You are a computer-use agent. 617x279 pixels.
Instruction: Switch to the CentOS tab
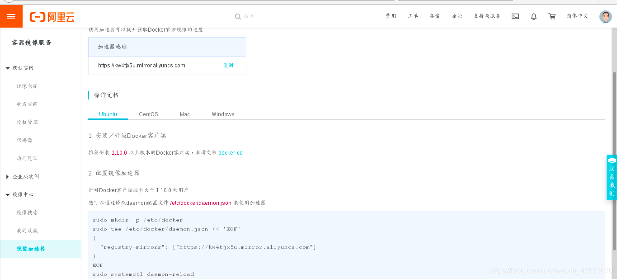(148, 114)
